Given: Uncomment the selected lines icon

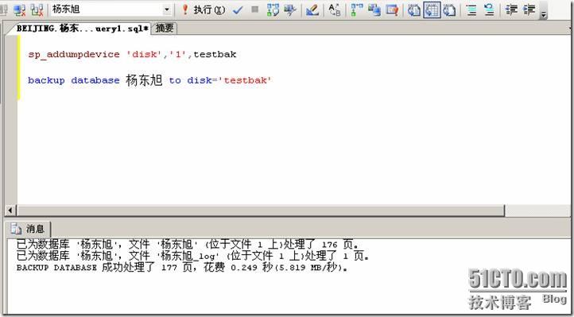Looking at the screenshot, I should coord(489,10).
